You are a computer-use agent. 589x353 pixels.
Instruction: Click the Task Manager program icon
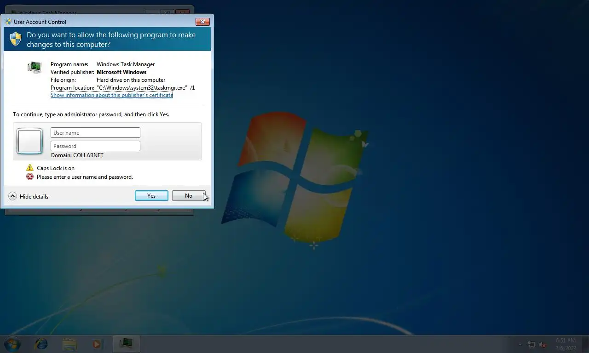coord(35,68)
